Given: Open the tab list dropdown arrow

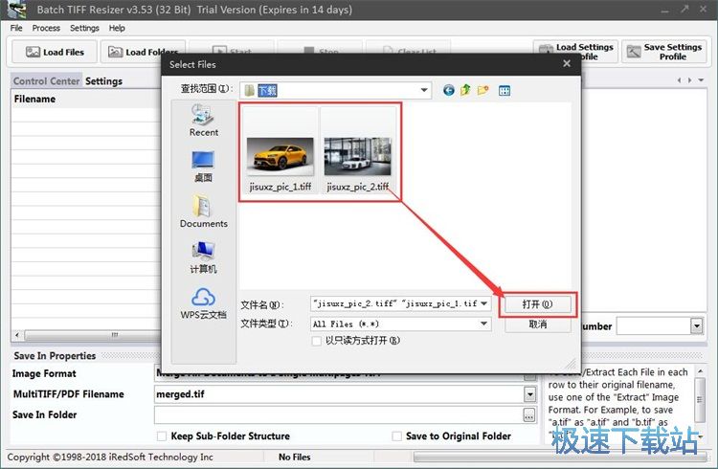Looking at the screenshot, I should (701, 80).
